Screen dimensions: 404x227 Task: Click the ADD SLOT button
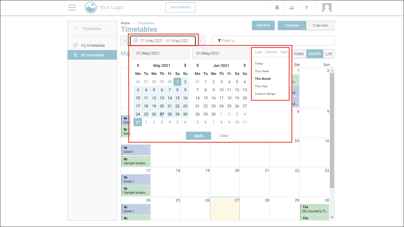pos(263,25)
